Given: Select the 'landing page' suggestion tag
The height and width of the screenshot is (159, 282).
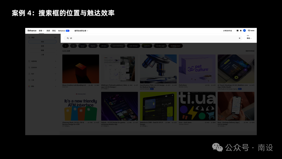Looking at the screenshot, I should click(175, 46).
